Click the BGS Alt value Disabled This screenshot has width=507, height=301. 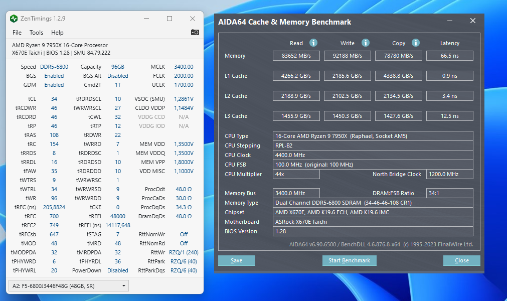click(x=118, y=76)
